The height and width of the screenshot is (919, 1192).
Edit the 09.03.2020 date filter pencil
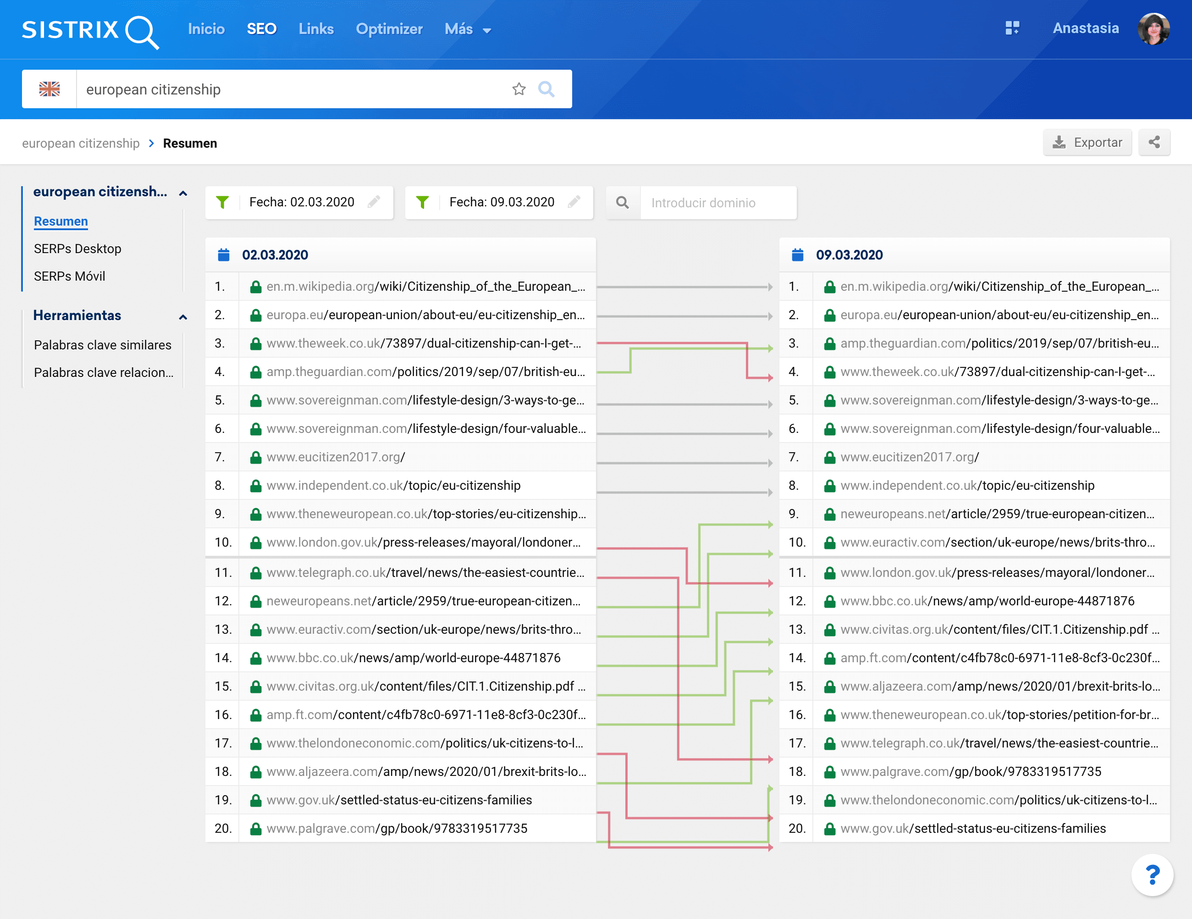coord(574,203)
